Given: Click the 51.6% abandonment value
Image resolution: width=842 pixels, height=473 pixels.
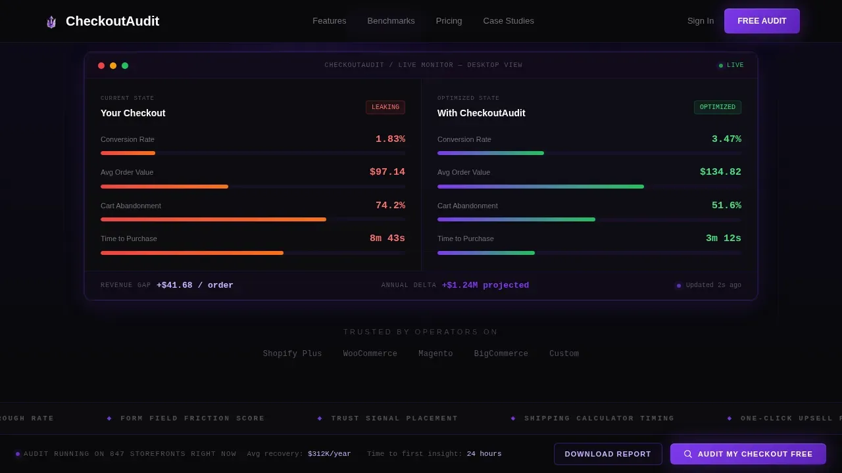Looking at the screenshot, I should (x=726, y=206).
